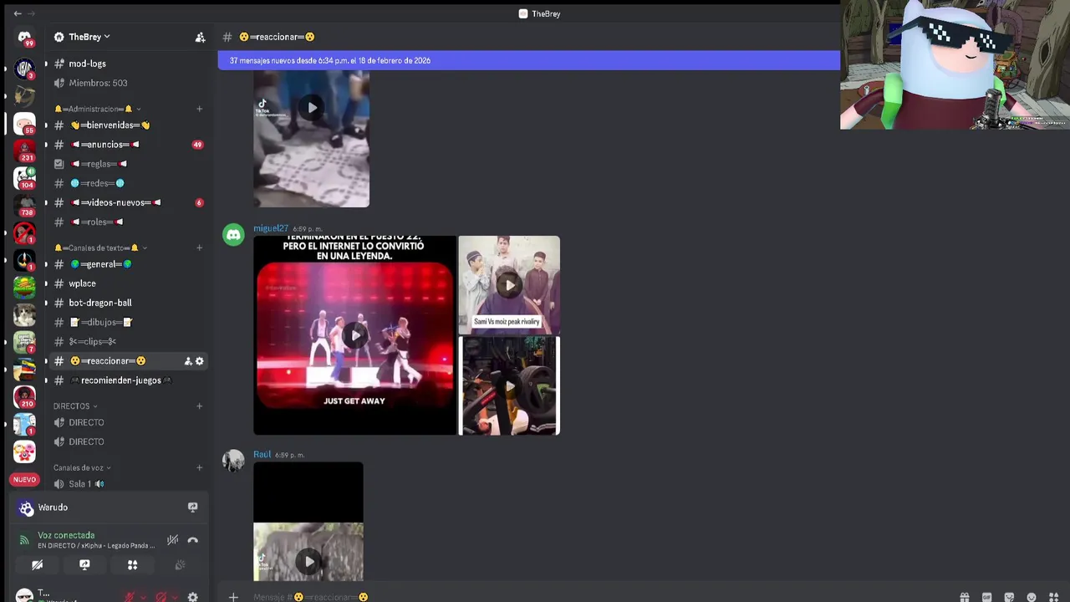
Task: Open the gift Nitro icon
Action: [964, 597]
